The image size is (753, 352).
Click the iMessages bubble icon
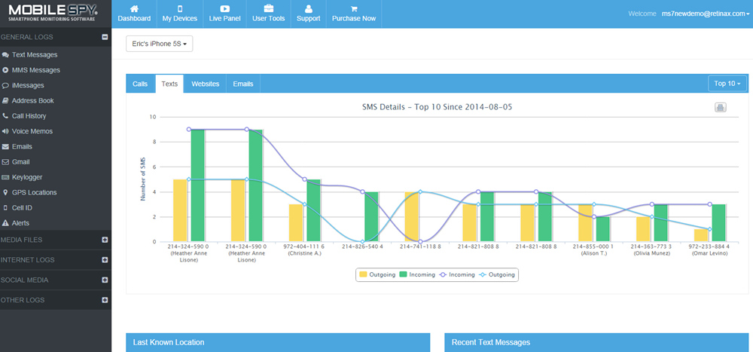tap(5, 86)
